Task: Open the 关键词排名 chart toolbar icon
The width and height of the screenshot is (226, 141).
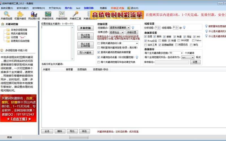Action: tap(48, 14)
